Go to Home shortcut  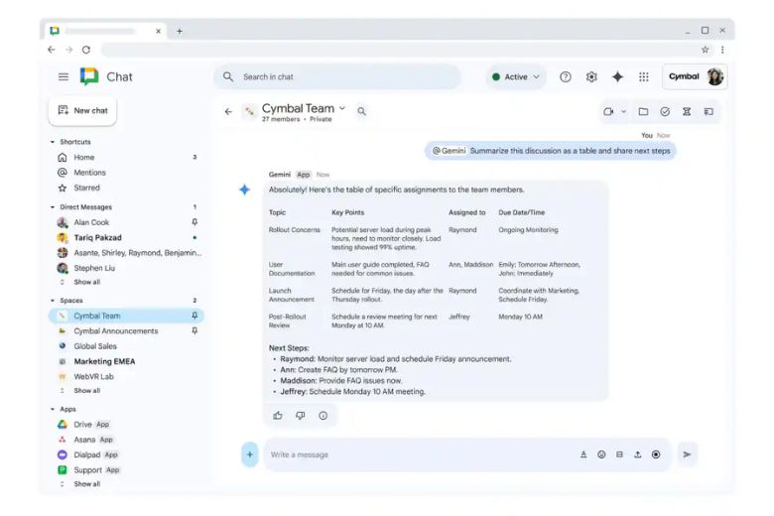tap(126, 157)
